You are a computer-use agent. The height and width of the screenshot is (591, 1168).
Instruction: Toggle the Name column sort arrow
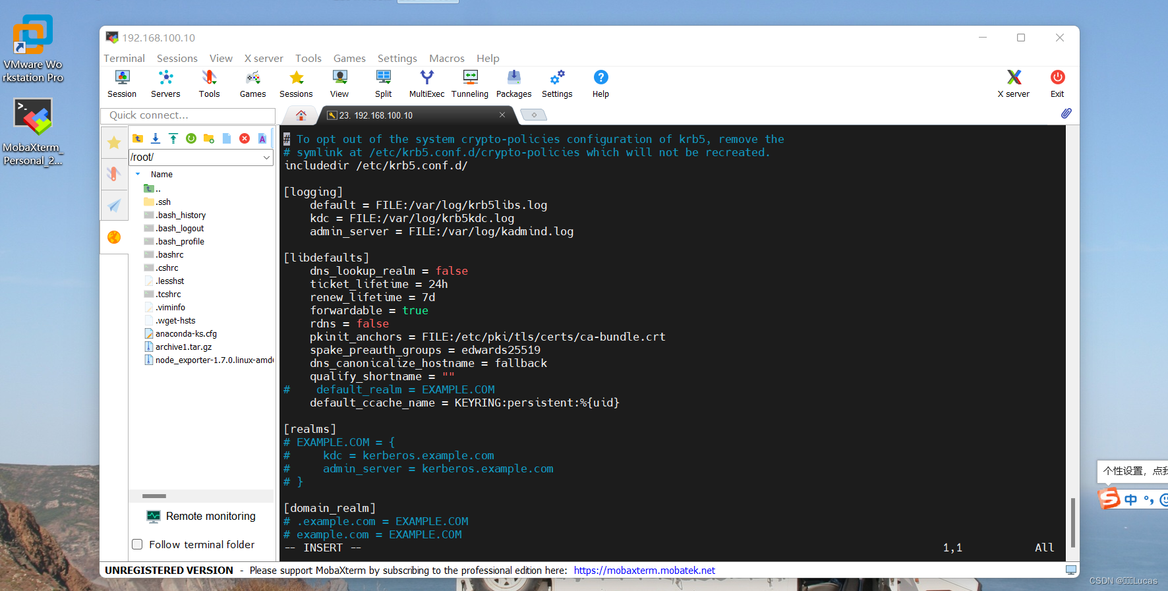tap(138, 174)
